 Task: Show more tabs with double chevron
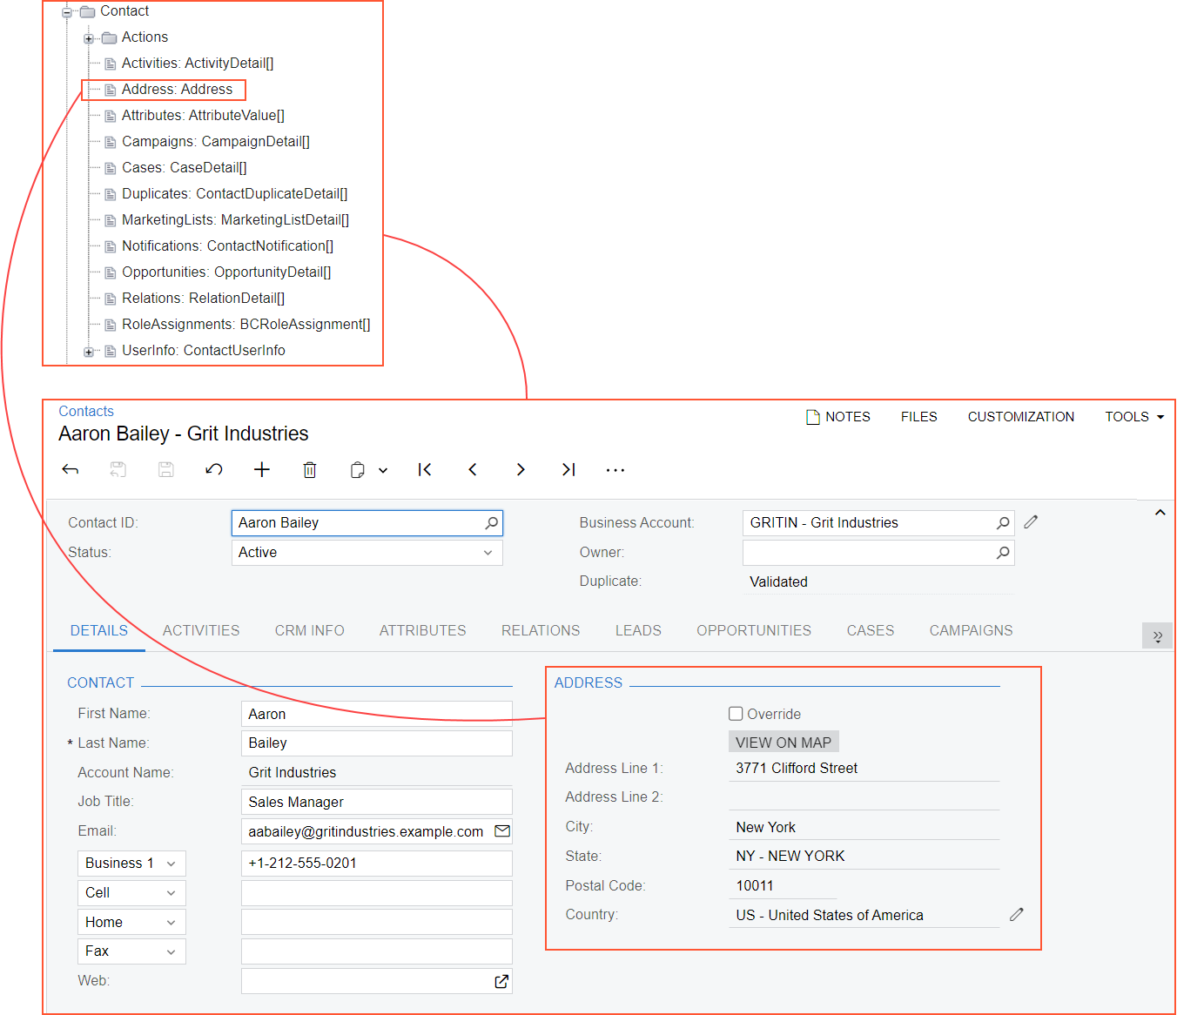[x=1157, y=635]
